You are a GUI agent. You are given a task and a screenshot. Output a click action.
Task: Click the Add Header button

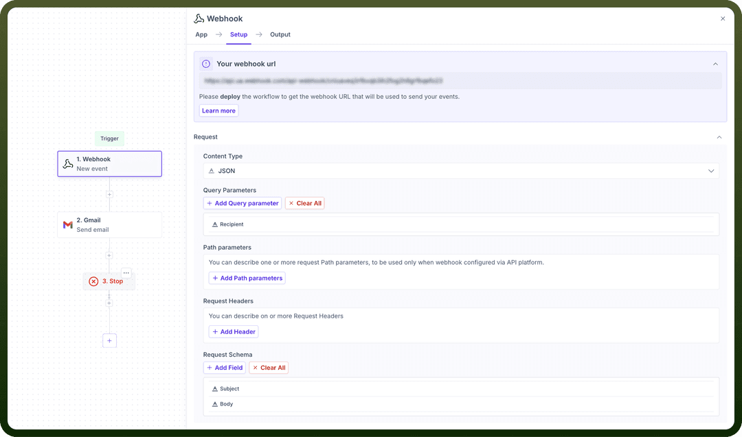coord(234,331)
